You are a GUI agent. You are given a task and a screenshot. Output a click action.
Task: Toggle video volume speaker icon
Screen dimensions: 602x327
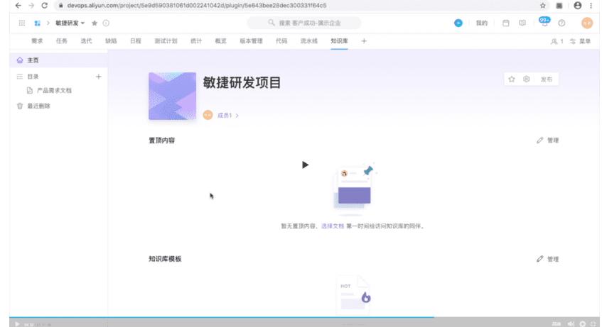571,324
